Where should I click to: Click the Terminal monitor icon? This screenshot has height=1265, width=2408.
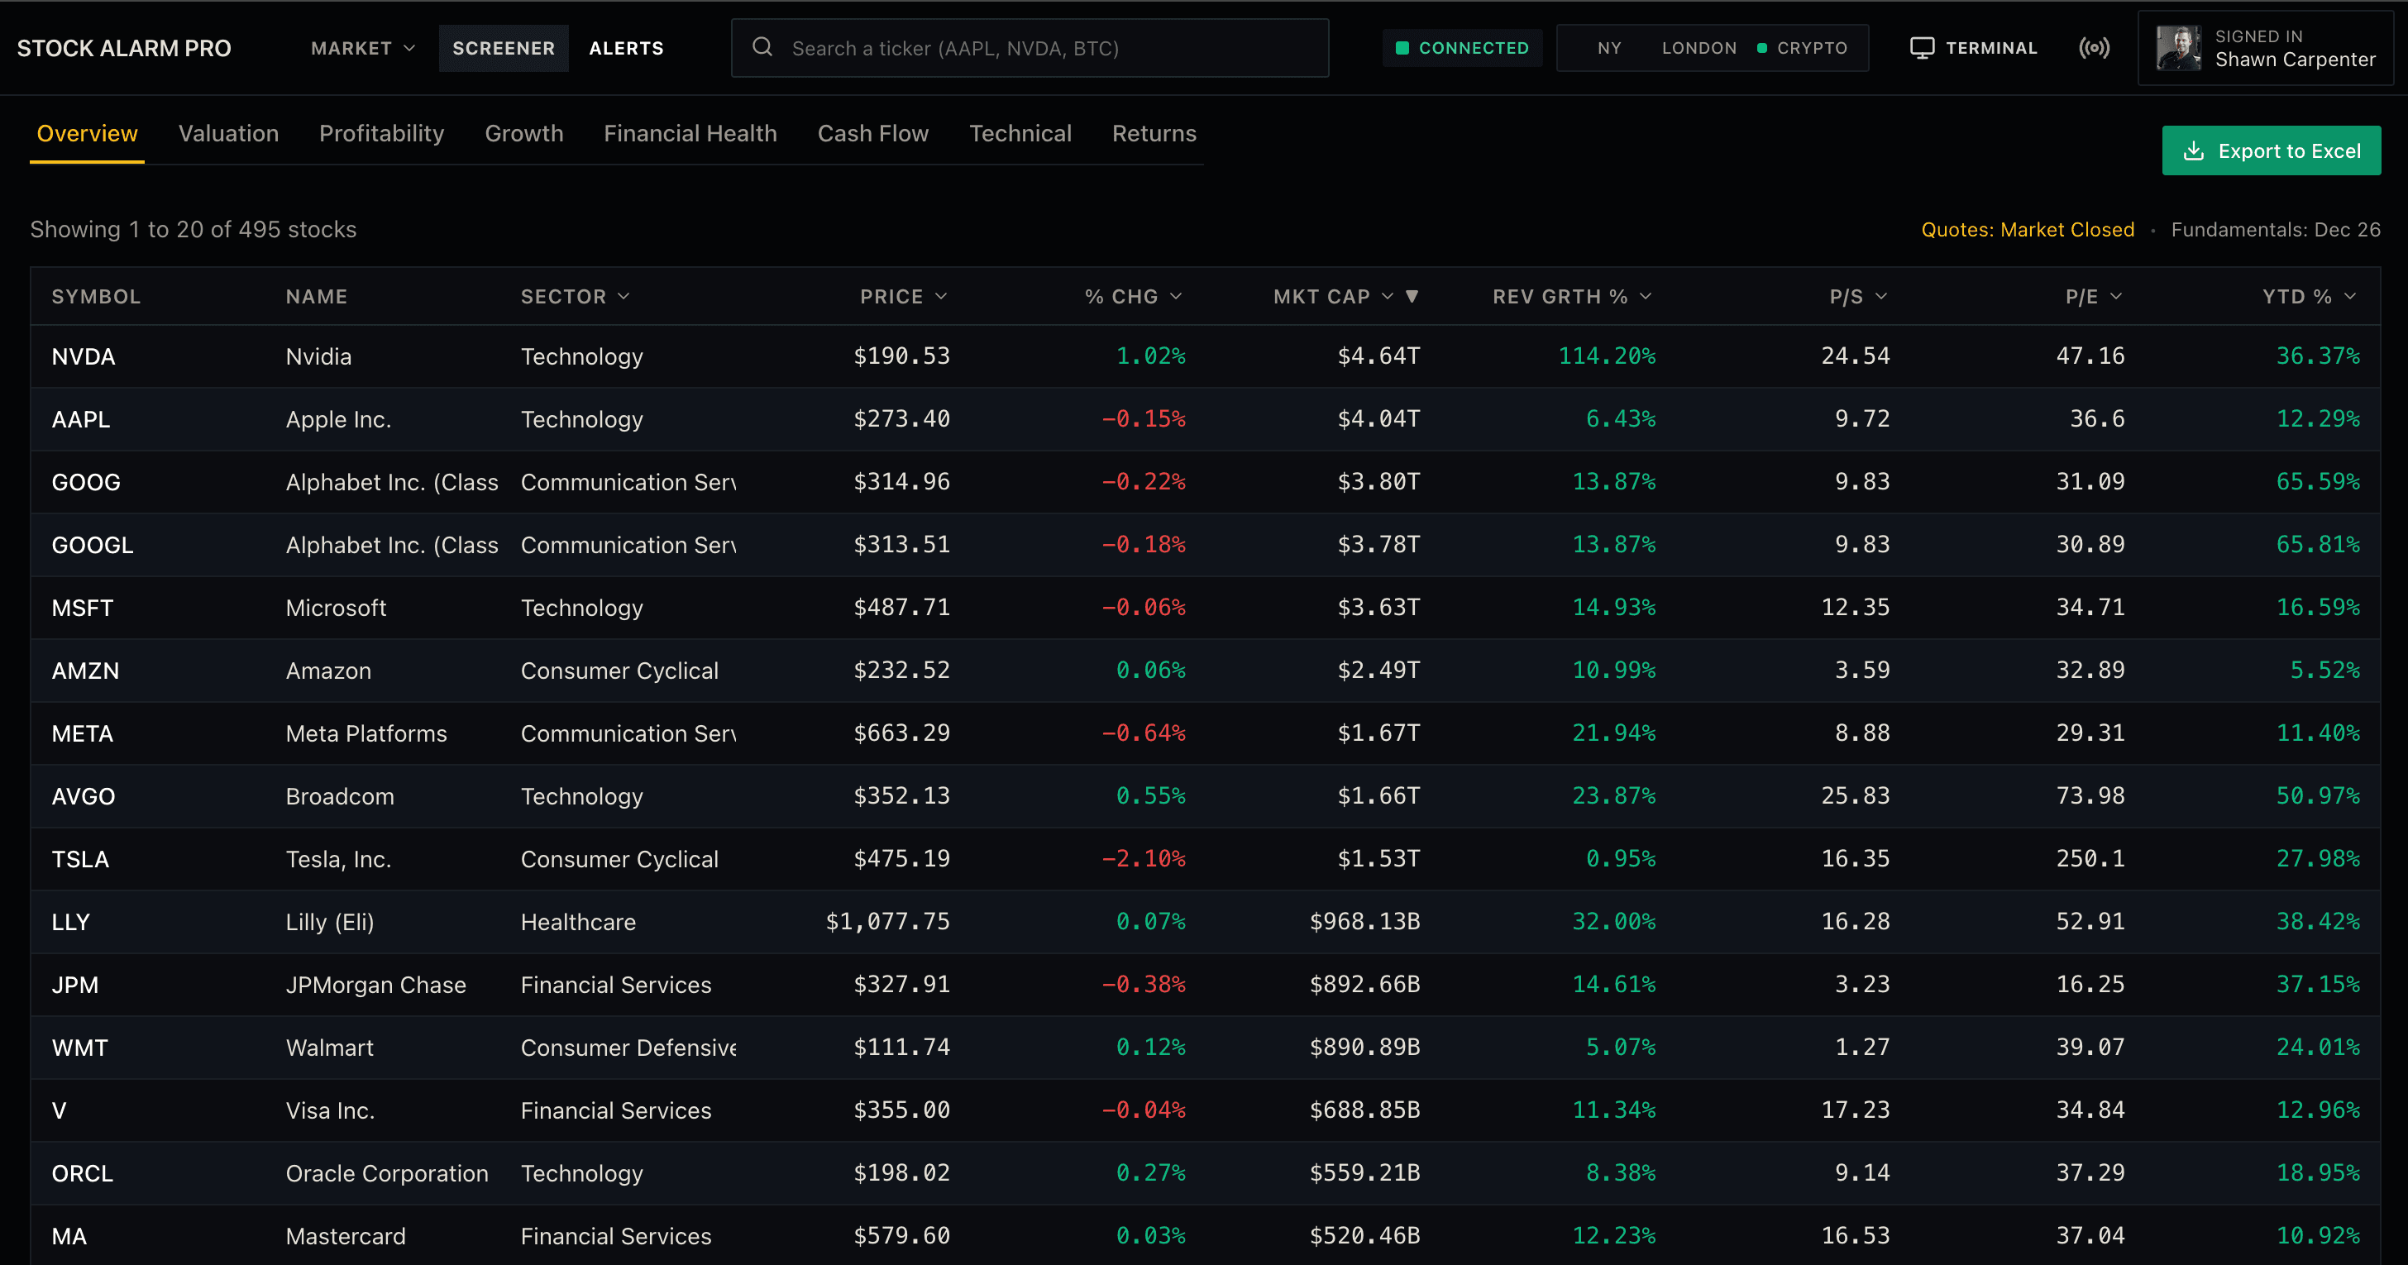(1922, 48)
